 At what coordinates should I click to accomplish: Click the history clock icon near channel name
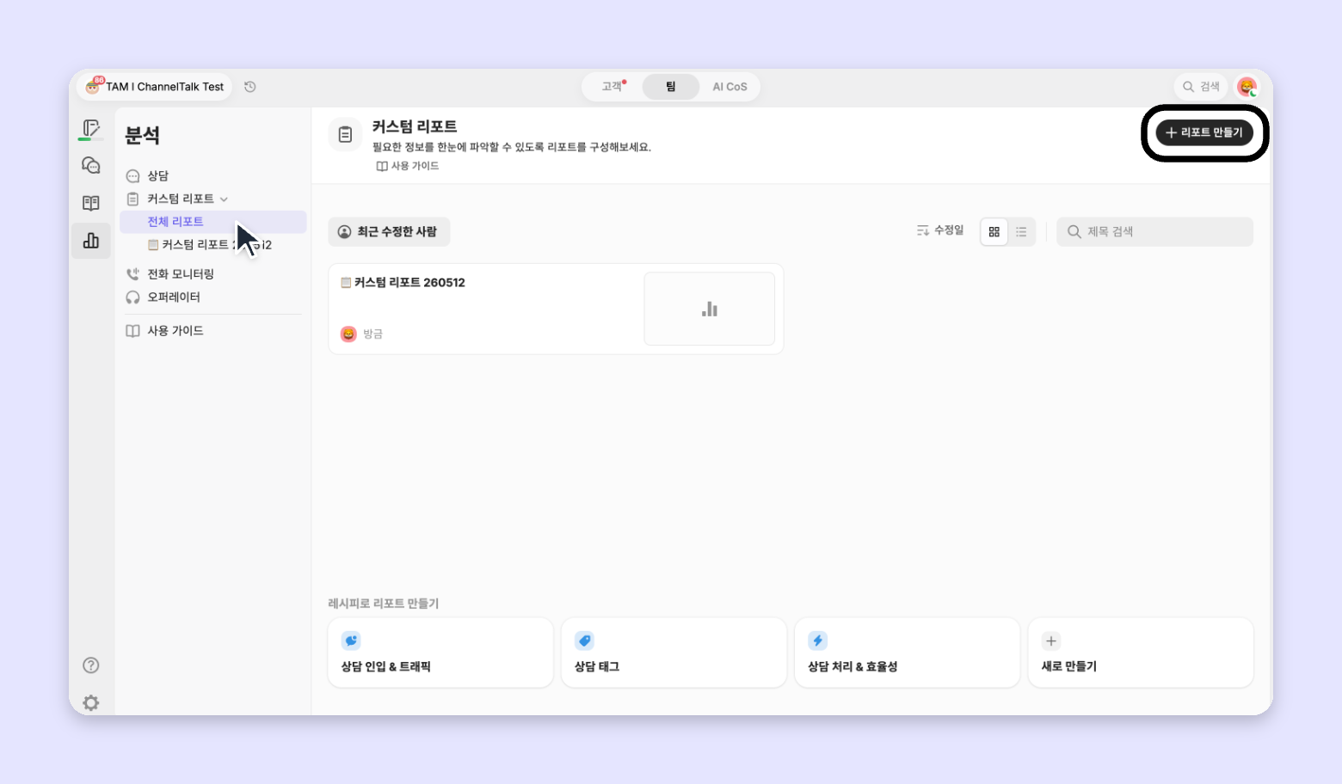point(250,87)
